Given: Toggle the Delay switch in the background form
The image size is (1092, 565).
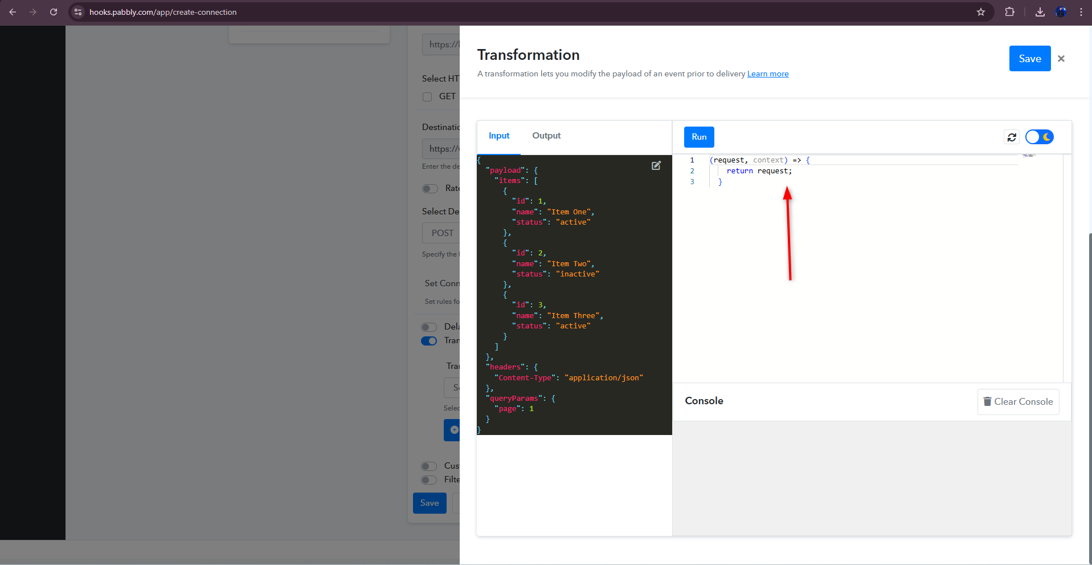Looking at the screenshot, I should point(429,327).
